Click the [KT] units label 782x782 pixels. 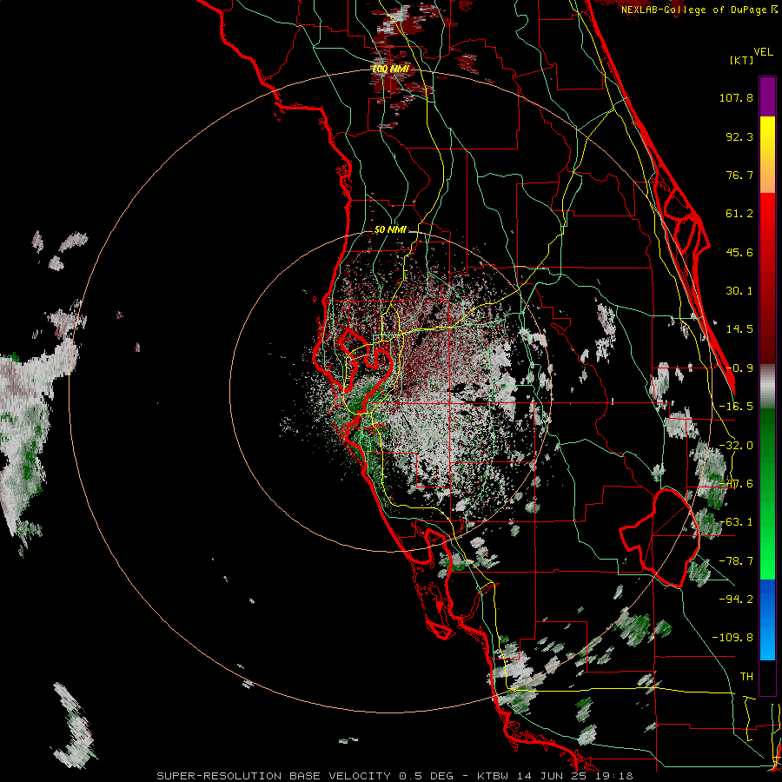point(742,60)
